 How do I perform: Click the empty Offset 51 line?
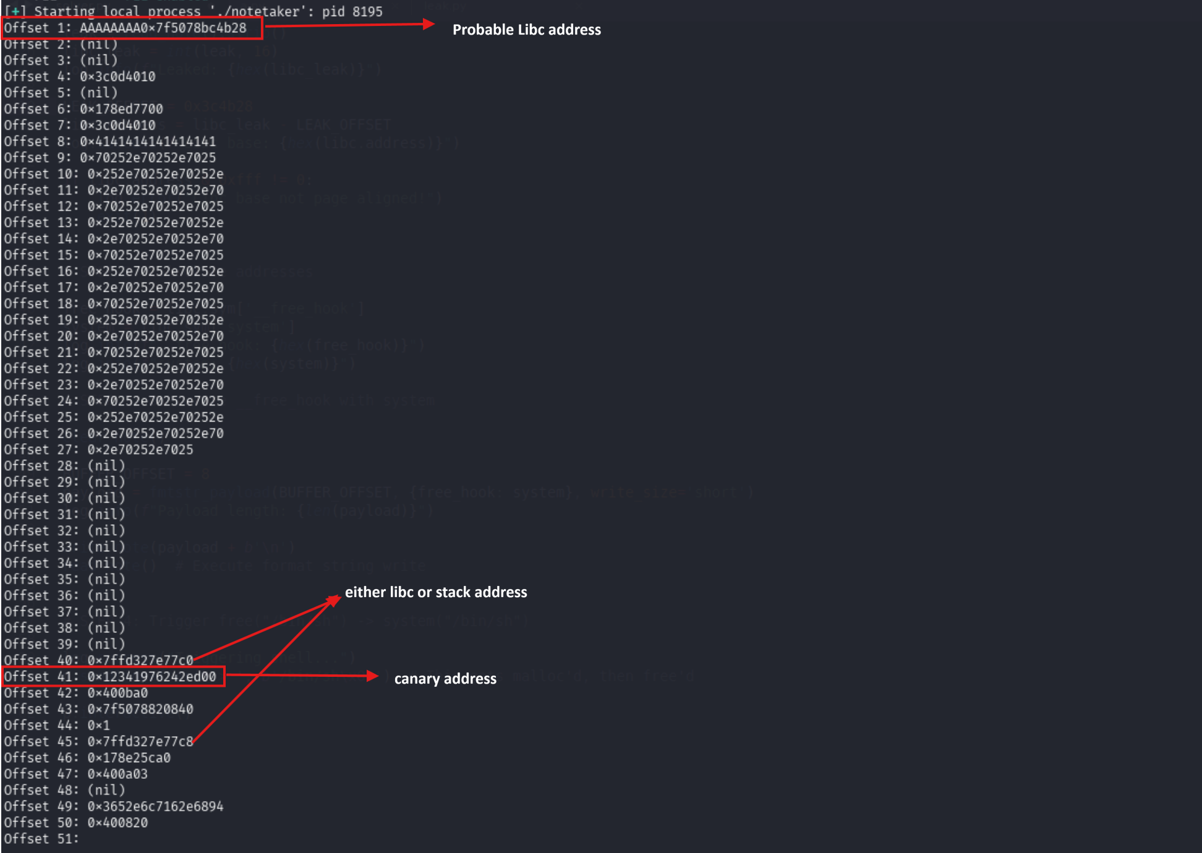pyautogui.click(x=41, y=839)
